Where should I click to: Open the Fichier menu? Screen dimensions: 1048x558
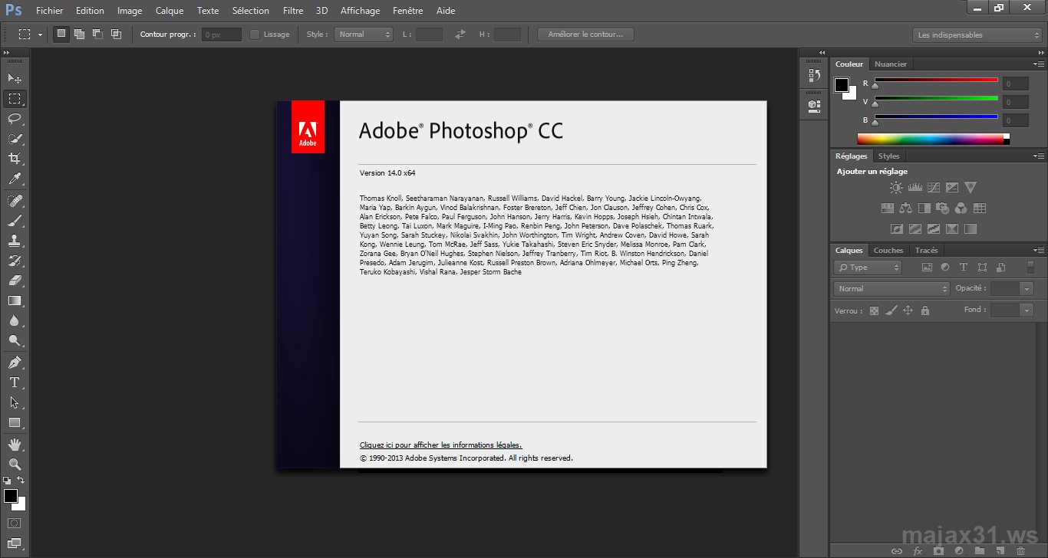(x=50, y=11)
